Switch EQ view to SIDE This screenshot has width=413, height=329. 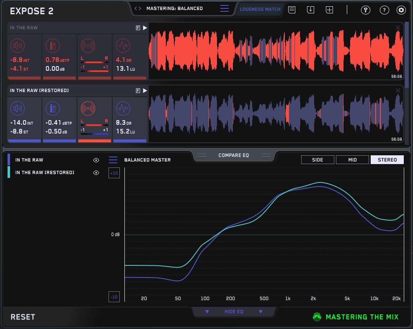click(317, 159)
